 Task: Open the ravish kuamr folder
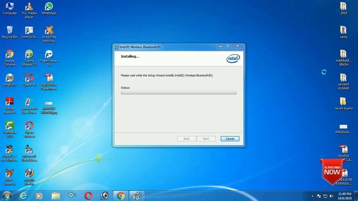coord(343,104)
